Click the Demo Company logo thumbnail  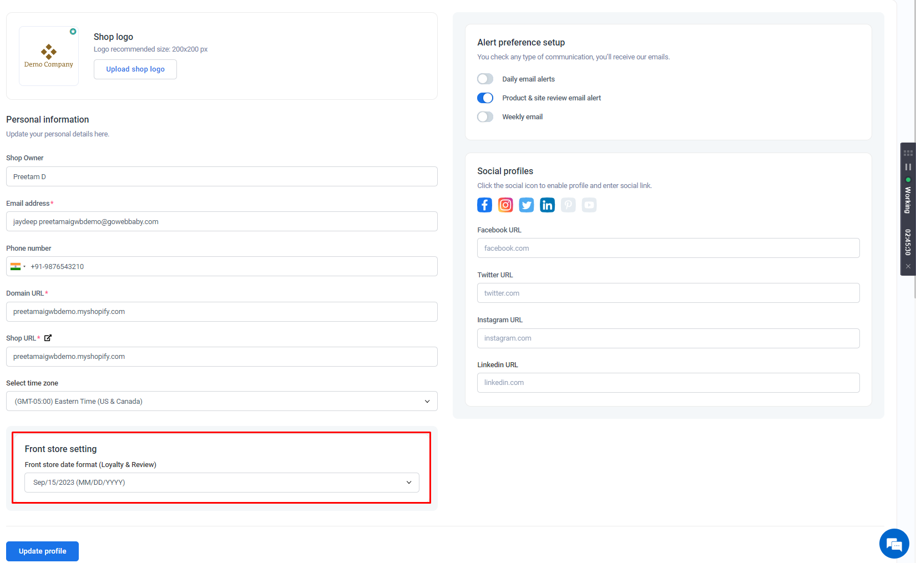49,56
